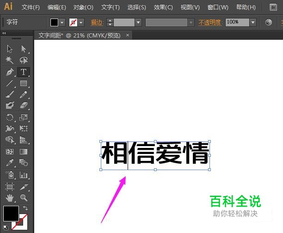Viewport: 283px width, 233px height.
Task: Click the Illustrator Ai logo
Action: coord(8,6)
